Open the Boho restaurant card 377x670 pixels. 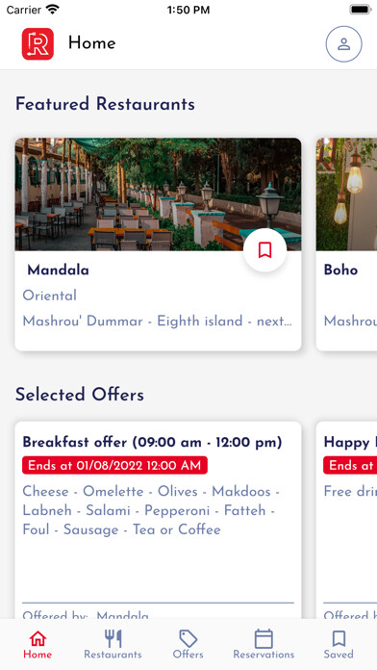click(346, 244)
